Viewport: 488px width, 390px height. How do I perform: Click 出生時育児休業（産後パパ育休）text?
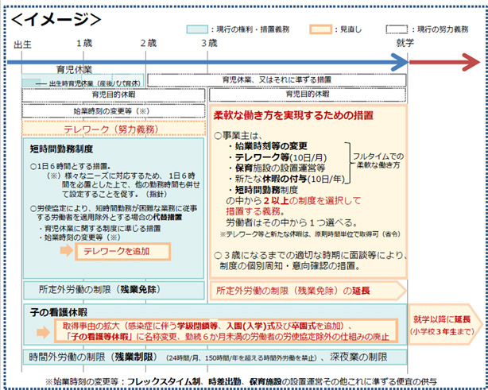95,83
